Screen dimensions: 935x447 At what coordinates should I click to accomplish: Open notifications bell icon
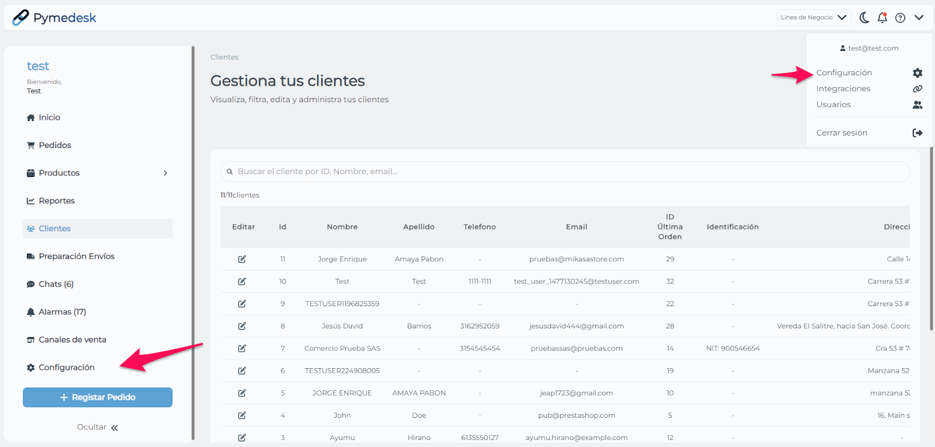click(x=882, y=18)
